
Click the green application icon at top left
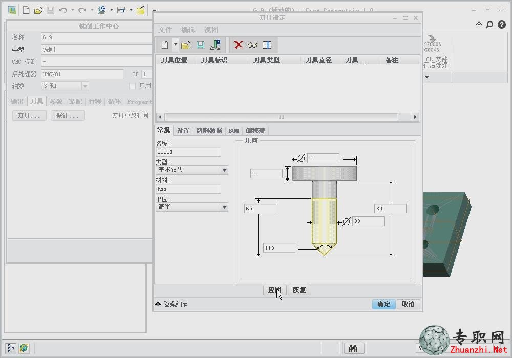(12, 10)
